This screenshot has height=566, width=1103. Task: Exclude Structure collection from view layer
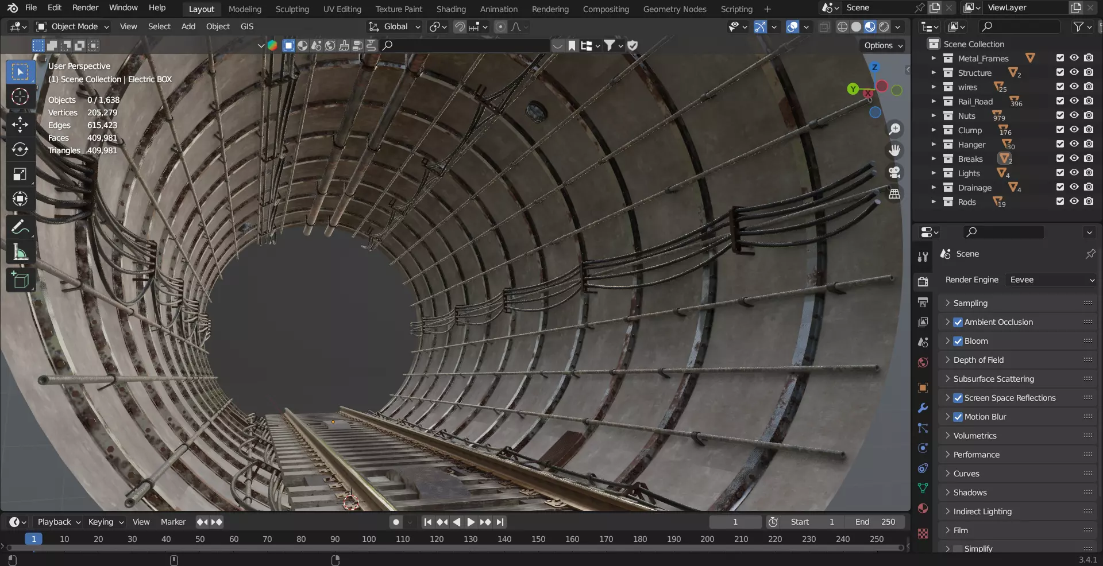click(1060, 72)
